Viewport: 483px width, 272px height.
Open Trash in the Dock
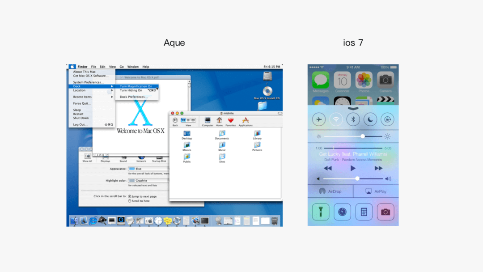tap(275, 221)
